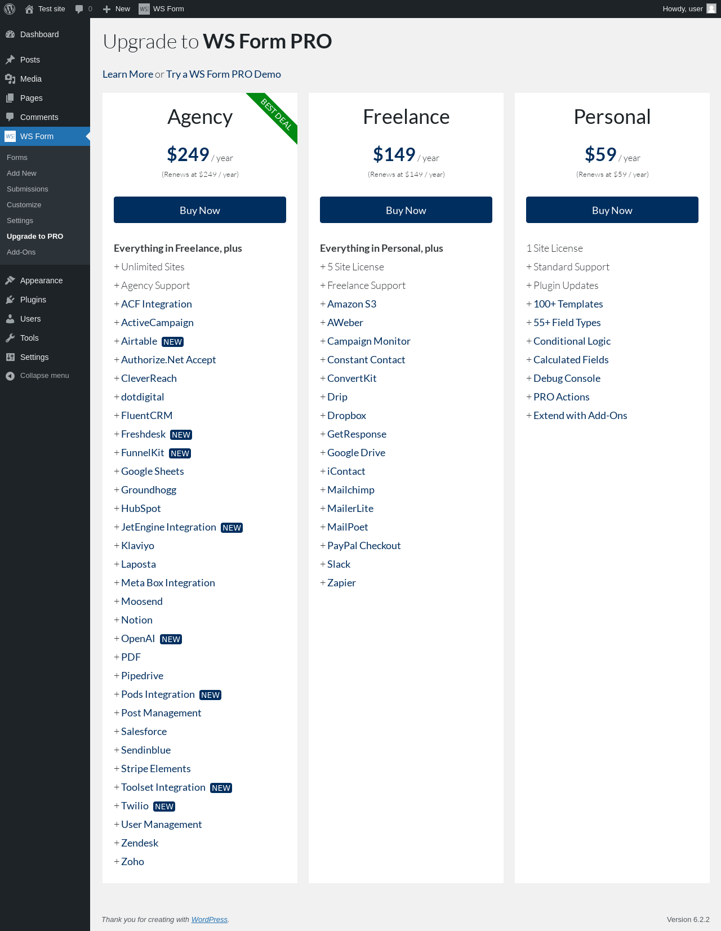The width and height of the screenshot is (721, 931).
Task: Buy the Personal plan now
Action: coord(612,210)
